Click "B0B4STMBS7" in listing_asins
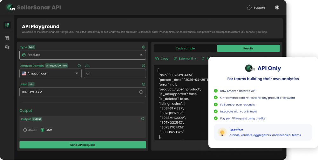Viewport: 318px width, 160px height. (172, 108)
